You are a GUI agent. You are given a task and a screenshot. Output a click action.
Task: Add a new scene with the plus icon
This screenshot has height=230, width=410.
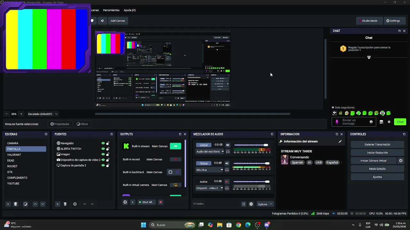click(x=8, y=204)
